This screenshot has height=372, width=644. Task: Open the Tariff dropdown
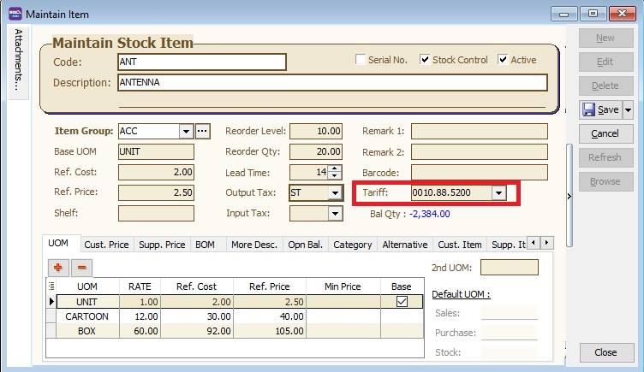point(498,192)
